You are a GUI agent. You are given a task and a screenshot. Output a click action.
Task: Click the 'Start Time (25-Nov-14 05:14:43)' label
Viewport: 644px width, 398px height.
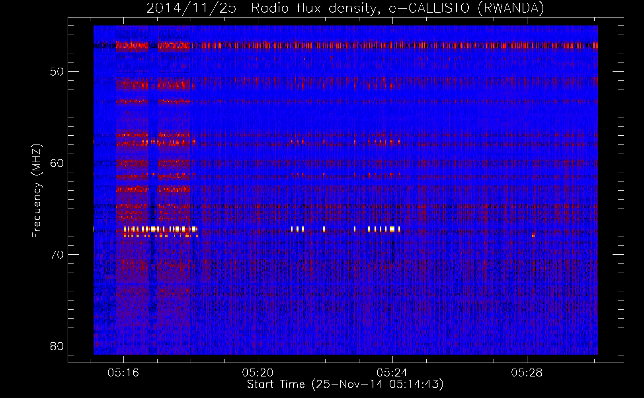[345, 384]
